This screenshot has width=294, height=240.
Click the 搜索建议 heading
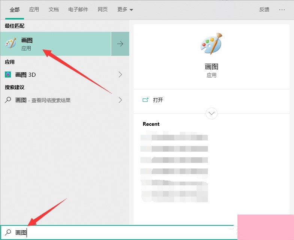click(15, 87)
